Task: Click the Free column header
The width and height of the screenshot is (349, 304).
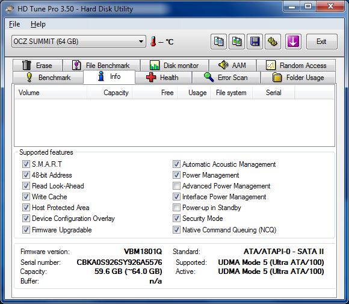Action: (x=155, y=93)
